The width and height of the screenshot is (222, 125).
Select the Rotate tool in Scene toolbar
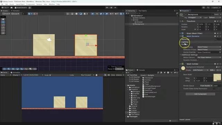click(3, 25)
